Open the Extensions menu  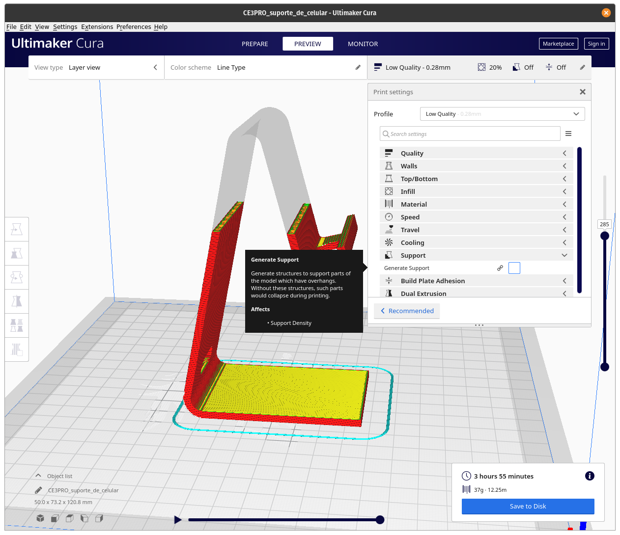point(97,27)
